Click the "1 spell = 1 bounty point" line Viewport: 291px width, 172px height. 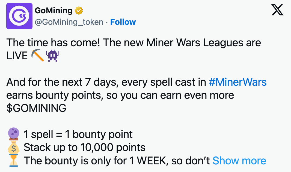coord(78,134)
